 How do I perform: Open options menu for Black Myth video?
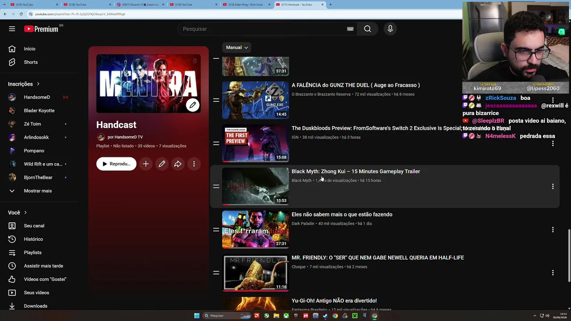click(x=553, y=186)
